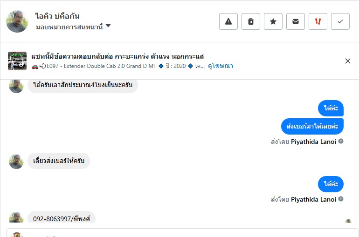Delete conversation with the trash icon
This screenshot has height=237, width=359.
(251, 21)
